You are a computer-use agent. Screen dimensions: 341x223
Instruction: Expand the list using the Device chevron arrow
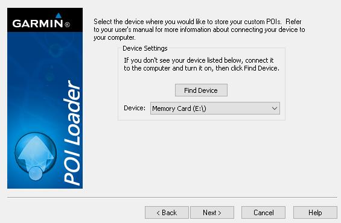275,108
